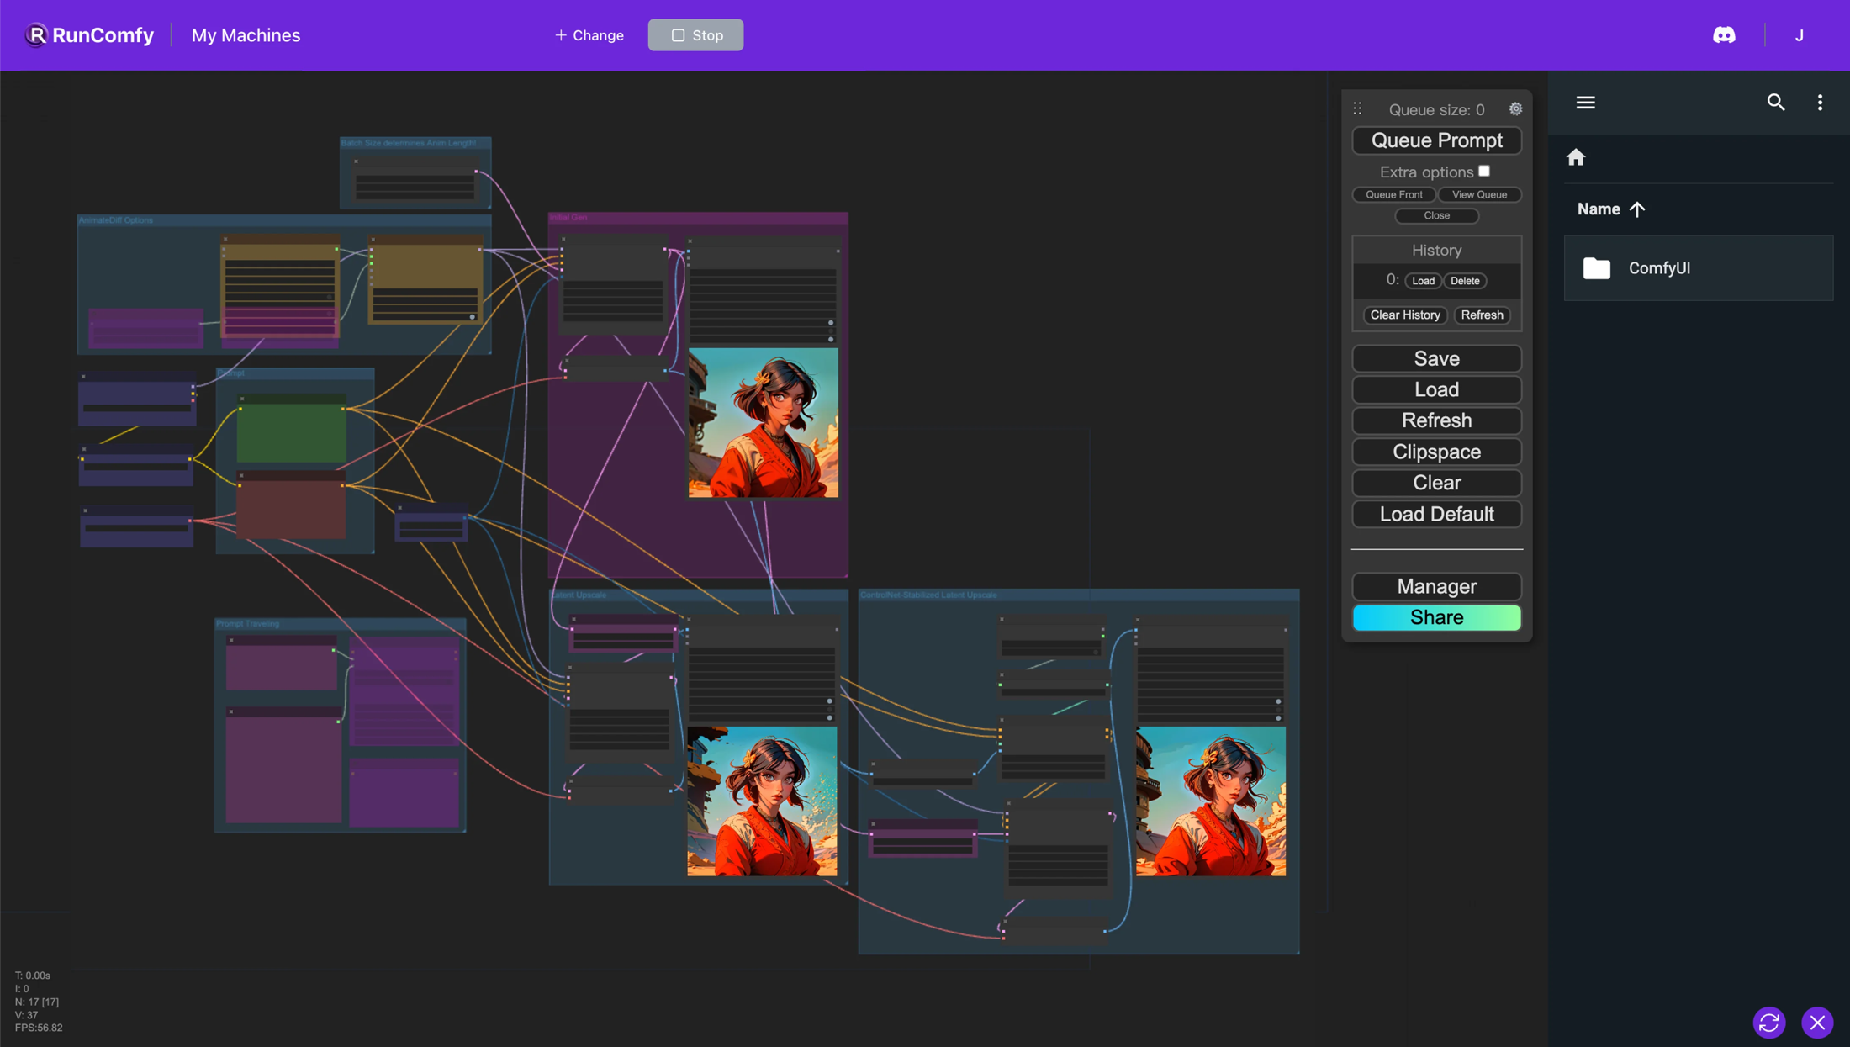Open queue settings gear icon
The image size is (1850, 1047).
(x=1515, y=108)
